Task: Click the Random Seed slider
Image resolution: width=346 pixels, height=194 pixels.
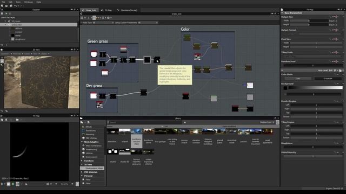Action: pyautogui.click(x=312, y=65)
